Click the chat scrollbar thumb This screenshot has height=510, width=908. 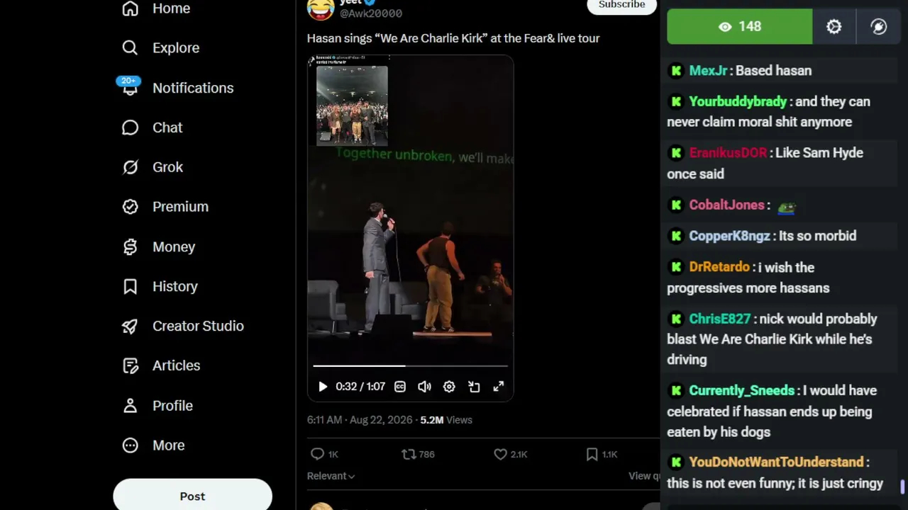[x=902, y=487]
